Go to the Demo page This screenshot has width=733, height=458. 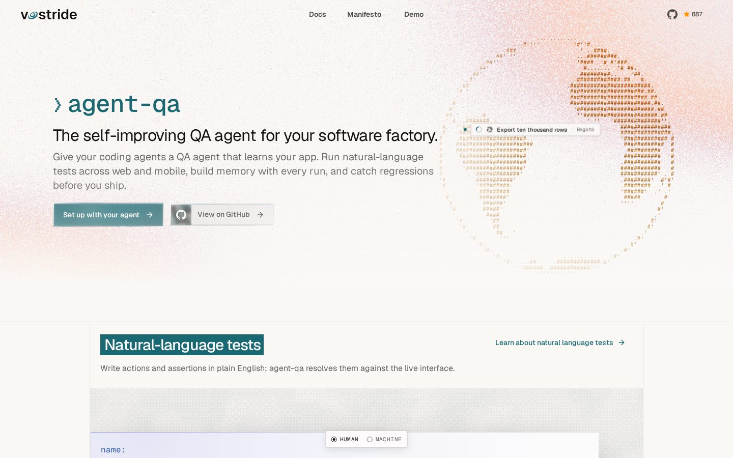click(x=414, y=14)
